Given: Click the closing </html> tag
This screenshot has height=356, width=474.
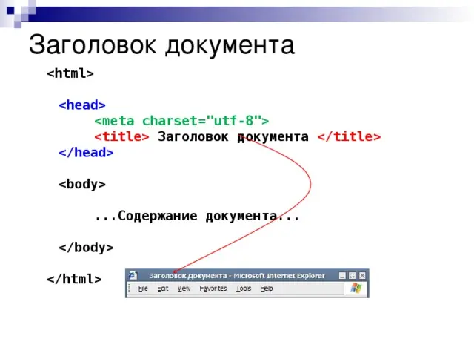Looking at the screenshot, I should [74, 279].
